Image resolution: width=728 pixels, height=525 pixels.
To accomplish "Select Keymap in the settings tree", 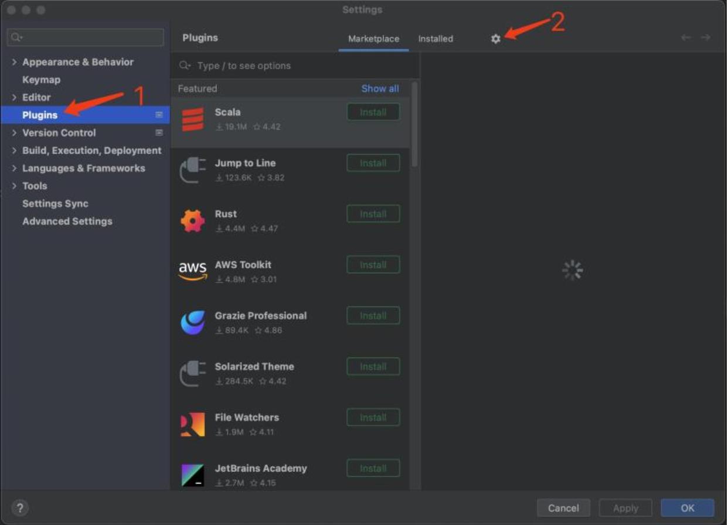I will tap(41, 80).
